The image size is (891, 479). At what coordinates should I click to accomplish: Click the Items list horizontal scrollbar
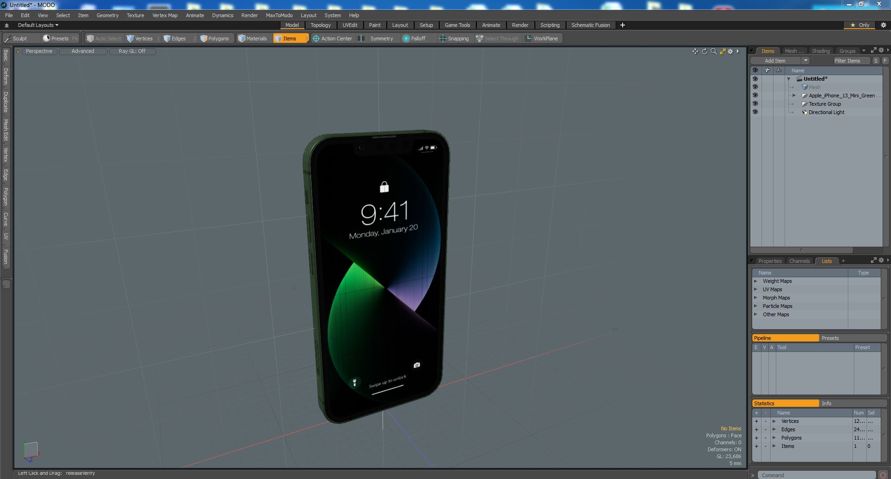(801, 250)
